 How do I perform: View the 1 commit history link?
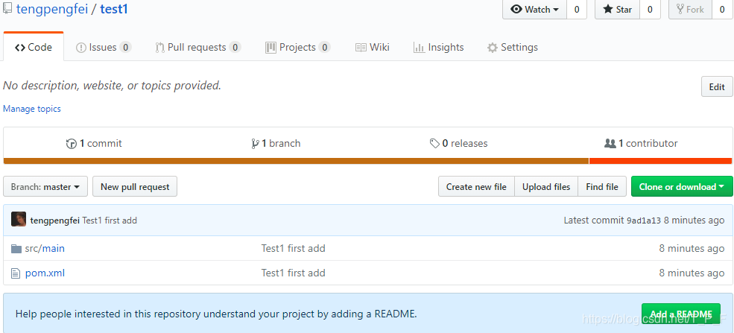94,143
